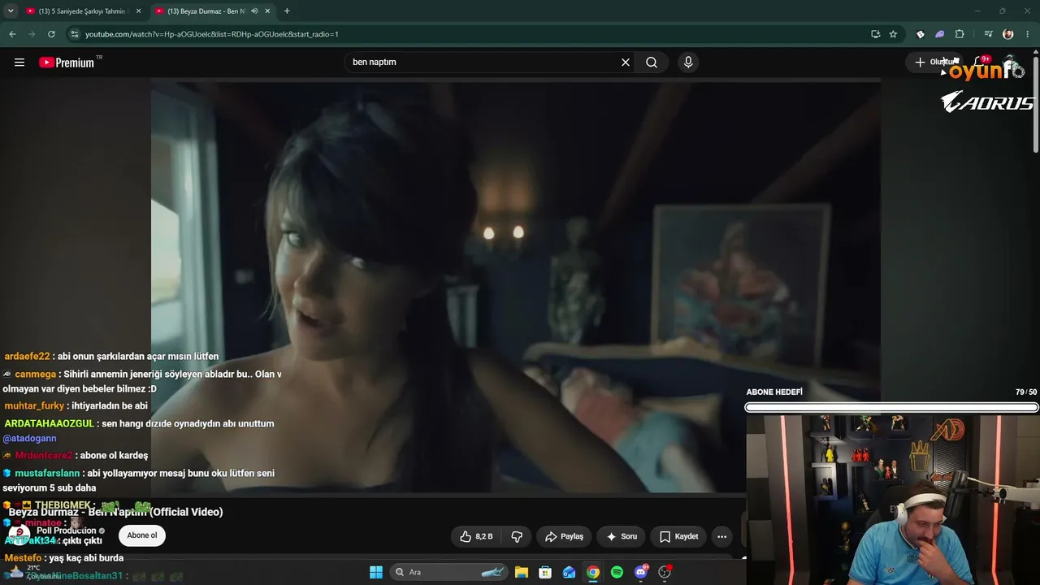Click chat username 'canmega'
Viewport: 1040px width, 585px height.
(35, 375)
